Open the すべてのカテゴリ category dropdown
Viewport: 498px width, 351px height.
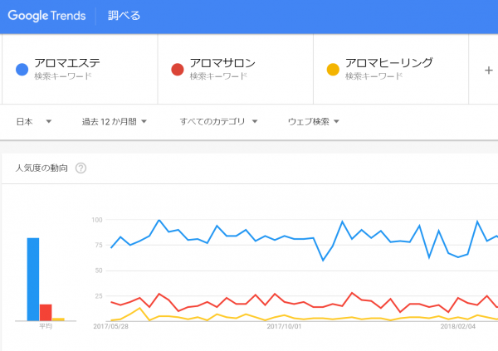(218, 122)
